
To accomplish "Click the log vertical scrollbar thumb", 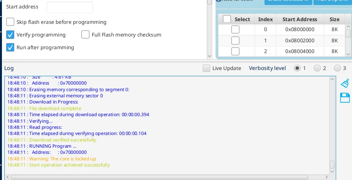I will click(332, 165).
